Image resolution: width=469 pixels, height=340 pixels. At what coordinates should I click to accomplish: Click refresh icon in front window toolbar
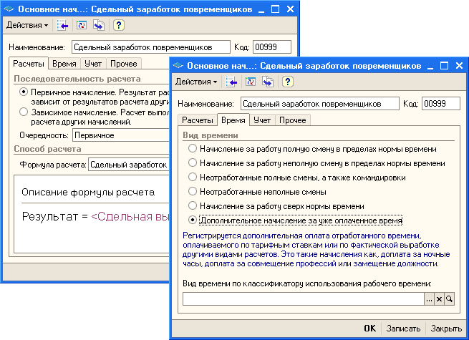pyautogui.click(x=251, y=82)
